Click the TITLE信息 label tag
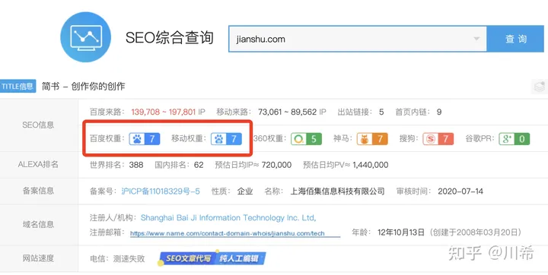The height and width of the screenshot is (275, 548). coord(18,86)
